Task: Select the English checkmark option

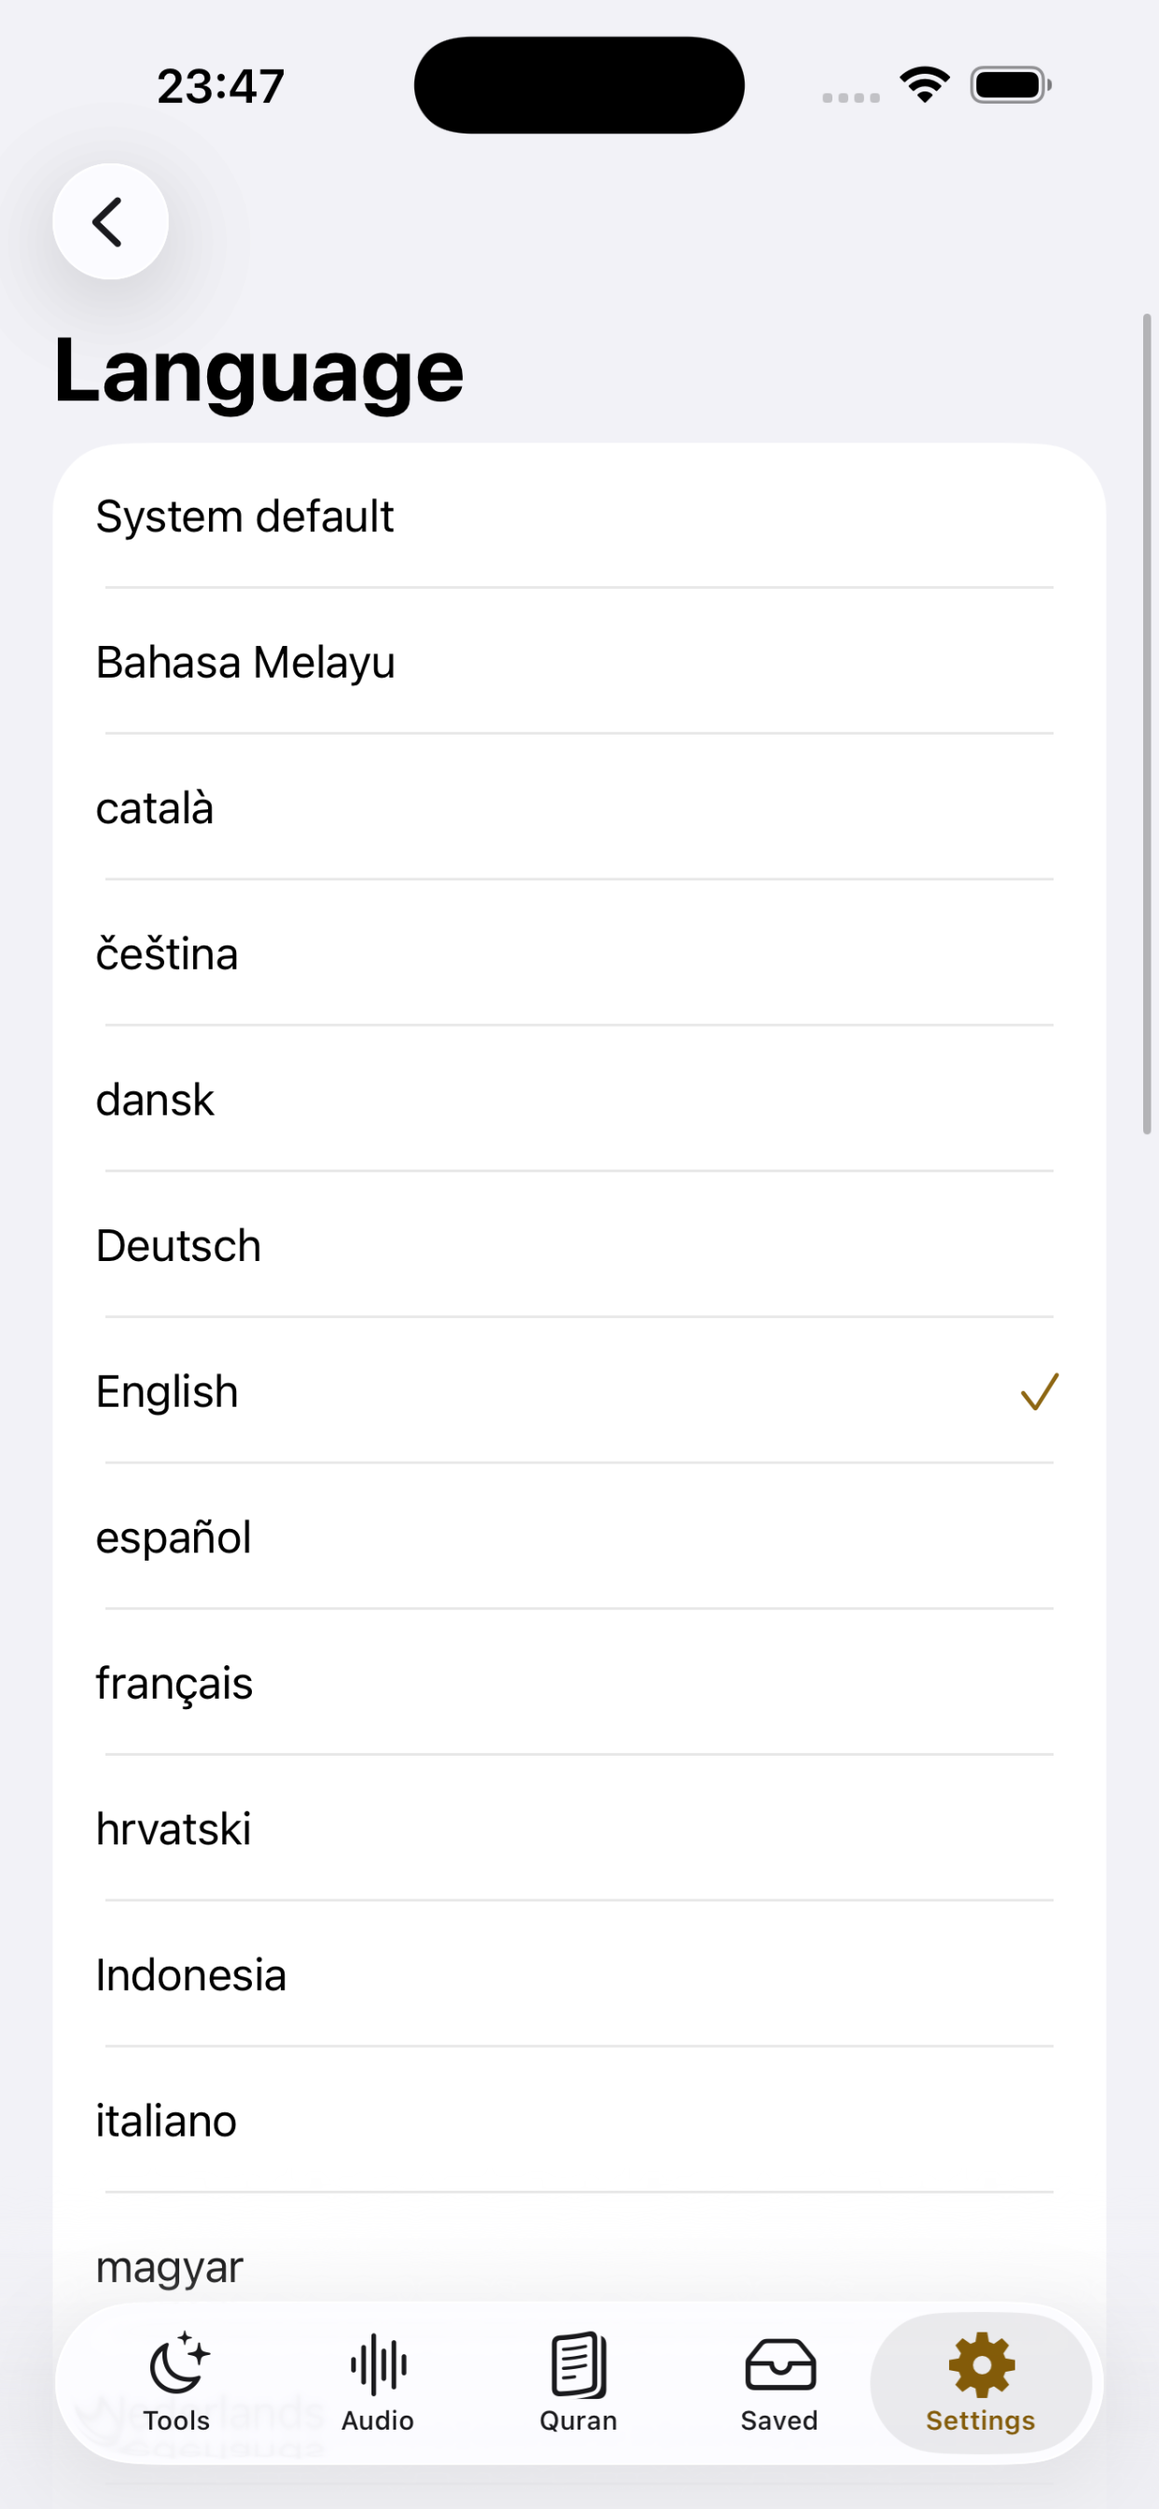Action: click(579, 1391)
